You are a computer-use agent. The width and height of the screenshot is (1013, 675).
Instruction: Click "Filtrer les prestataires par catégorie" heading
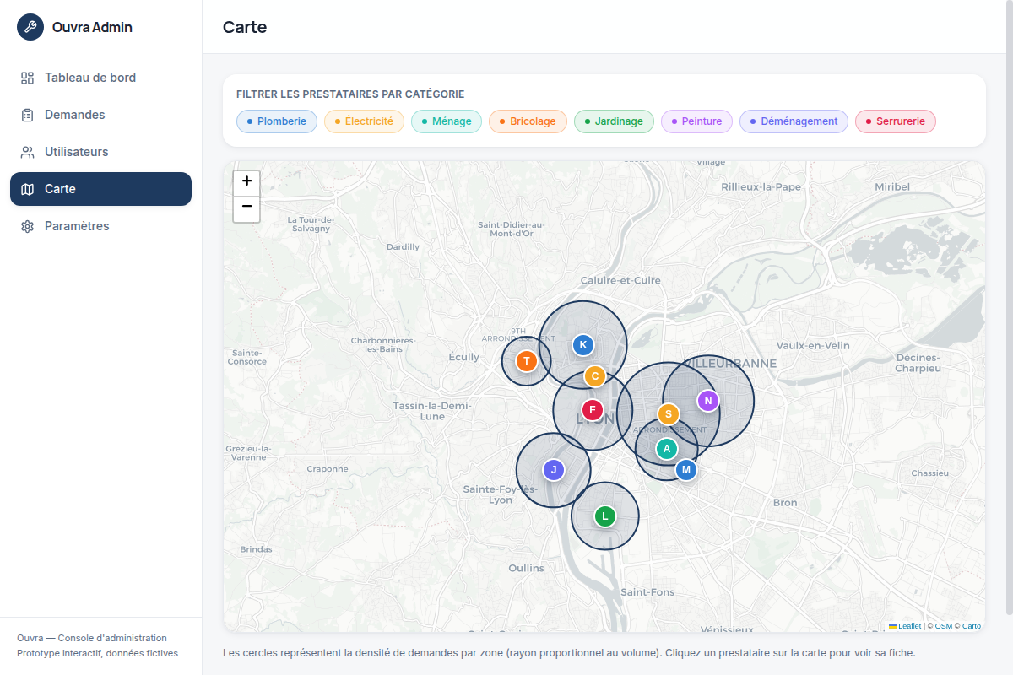coord(350,94)
